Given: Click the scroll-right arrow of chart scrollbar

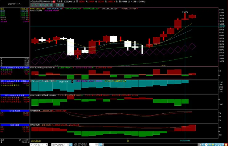Looking at the screenshot, I should 200,144.
